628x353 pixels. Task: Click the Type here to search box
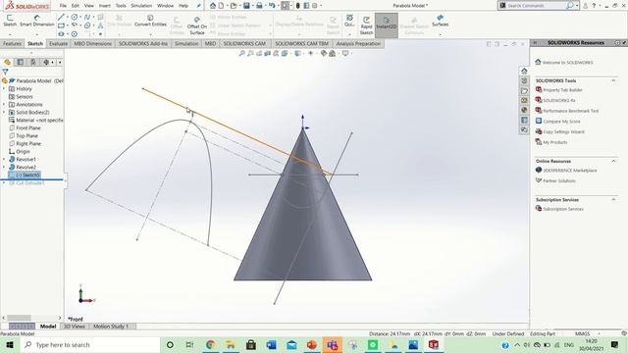coord(90,345)
